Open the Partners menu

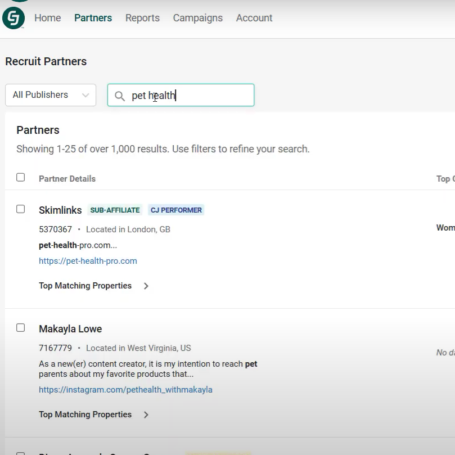[93, 18]
